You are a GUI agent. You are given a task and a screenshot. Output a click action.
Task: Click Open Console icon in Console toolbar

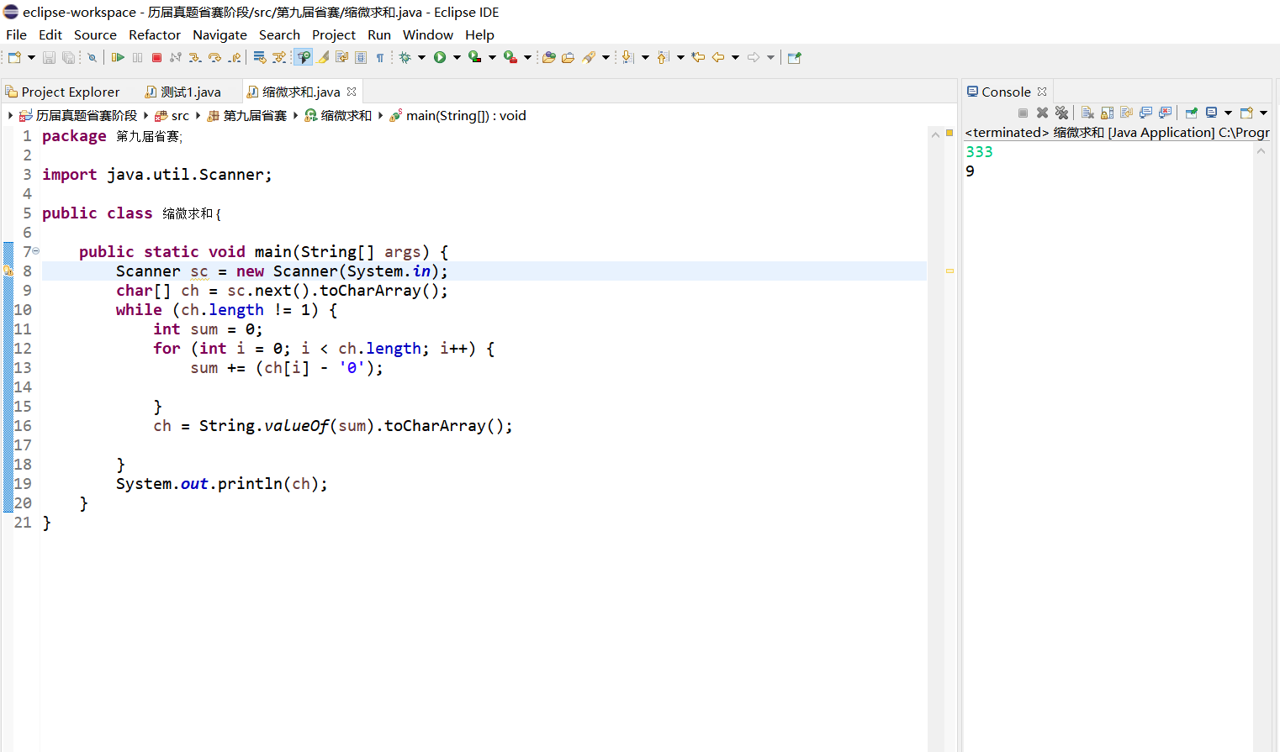click(1246, 113)
